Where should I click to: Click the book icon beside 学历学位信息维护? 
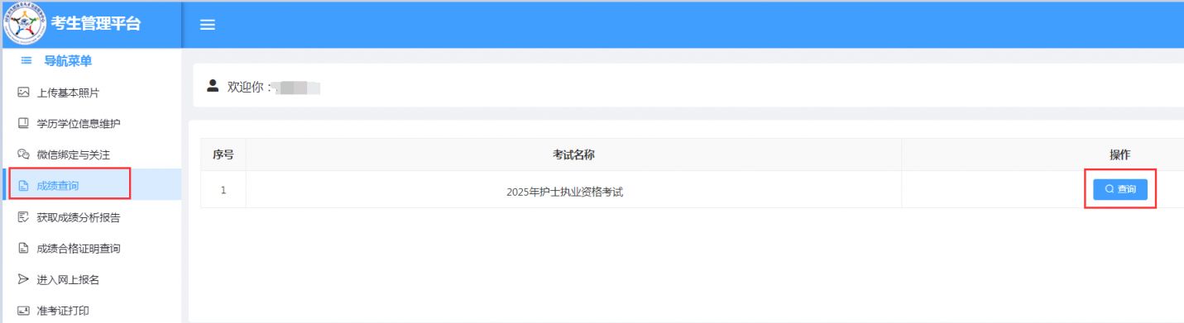(x=23, y=124)
